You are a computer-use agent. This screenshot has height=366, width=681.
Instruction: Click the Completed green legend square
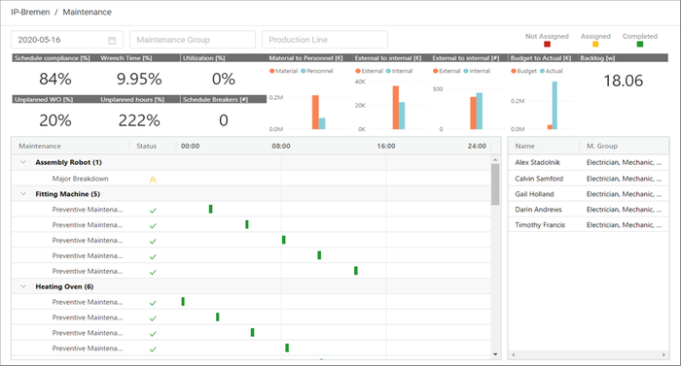coord(640,45)
